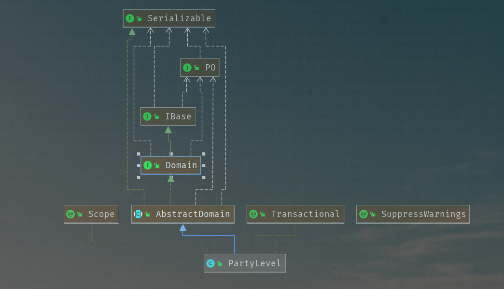Click the public lock icon on Serializable
504x289 pixels.
(x=139, y=19)
